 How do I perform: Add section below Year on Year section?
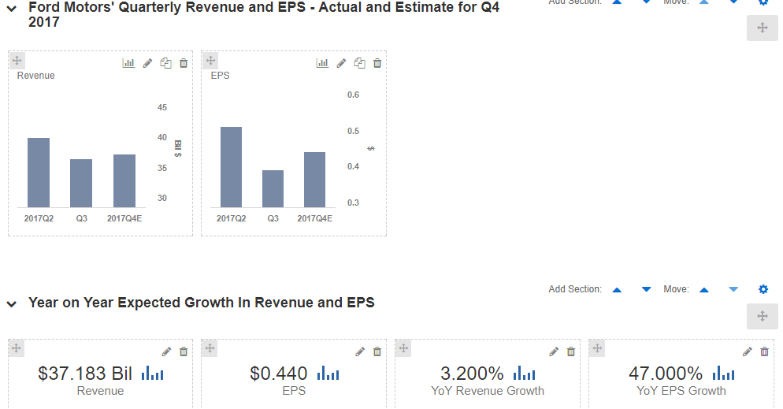click(646, 290)
